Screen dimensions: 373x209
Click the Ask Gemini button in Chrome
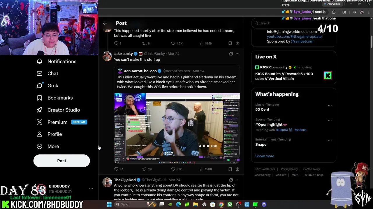point(332,4)
